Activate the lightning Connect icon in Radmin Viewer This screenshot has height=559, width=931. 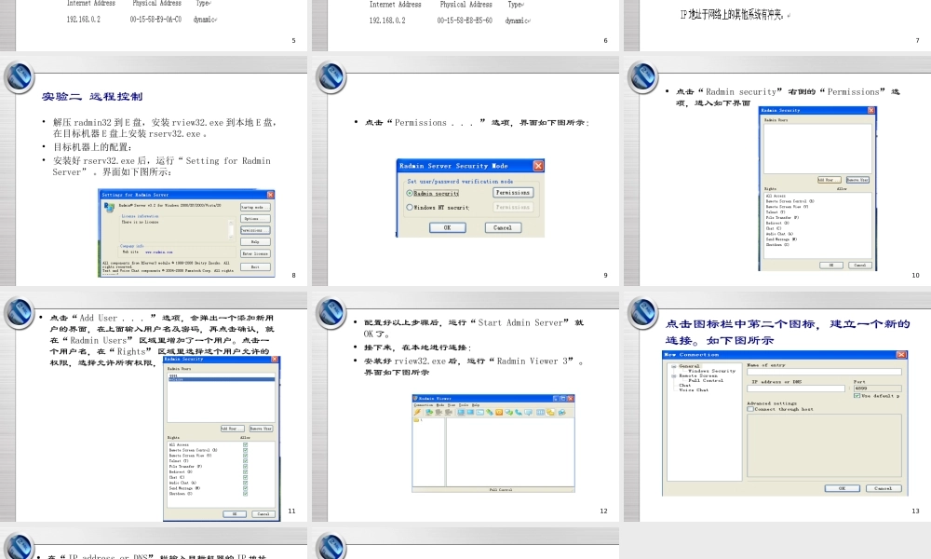point(418,411)
